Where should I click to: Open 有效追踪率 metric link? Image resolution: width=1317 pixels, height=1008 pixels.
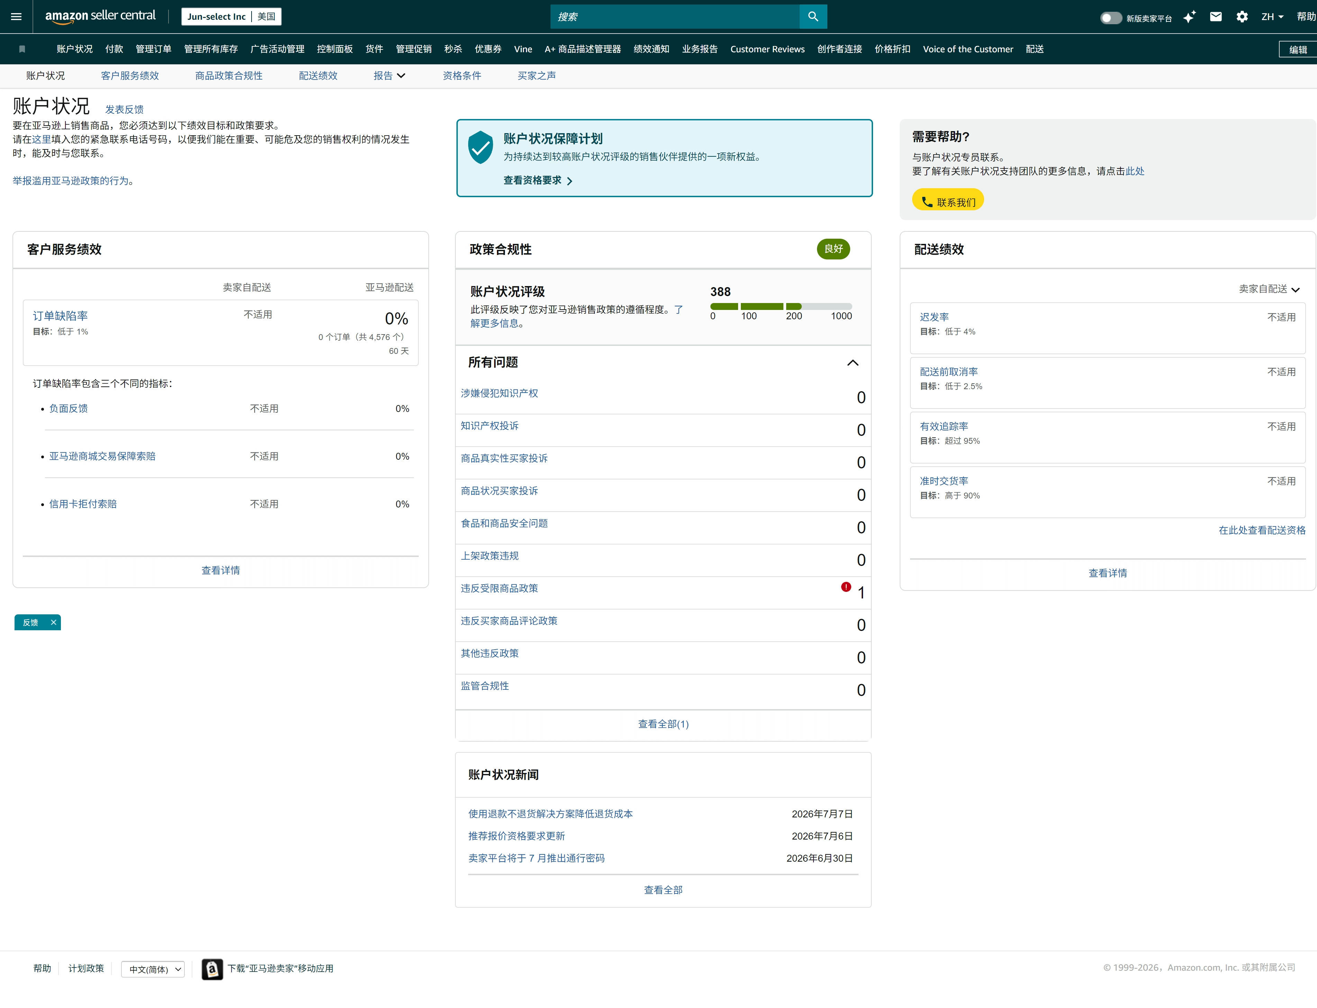(x=944, y=426)
